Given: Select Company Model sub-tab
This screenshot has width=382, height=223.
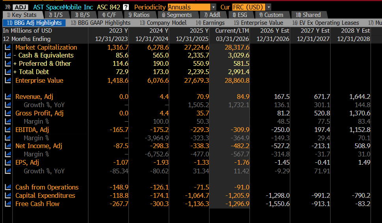Looking at the screenshot, I should 163,23.
